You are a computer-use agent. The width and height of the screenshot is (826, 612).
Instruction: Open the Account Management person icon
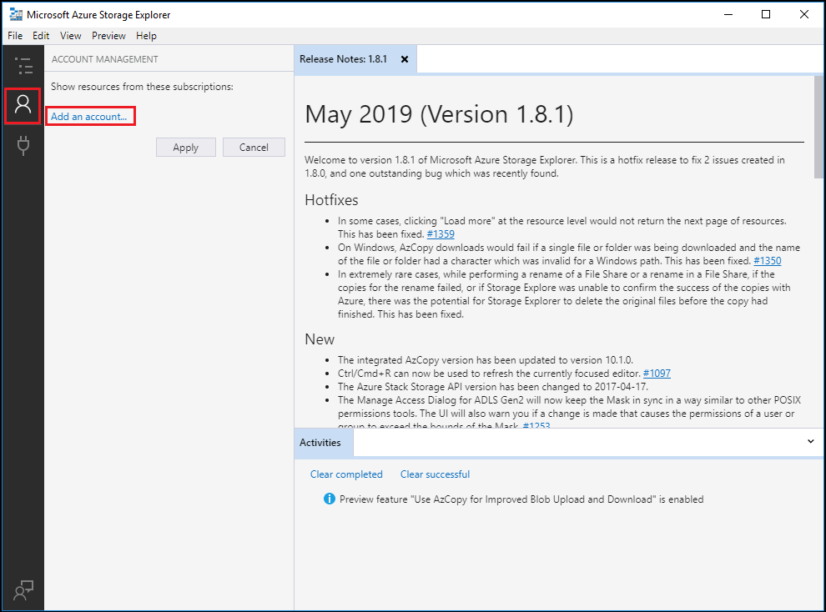(23, 105)
